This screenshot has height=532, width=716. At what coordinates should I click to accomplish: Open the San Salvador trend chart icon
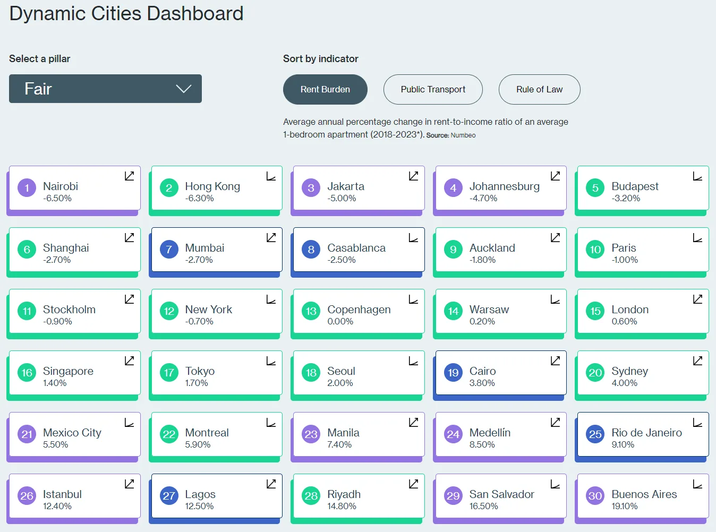555,484
